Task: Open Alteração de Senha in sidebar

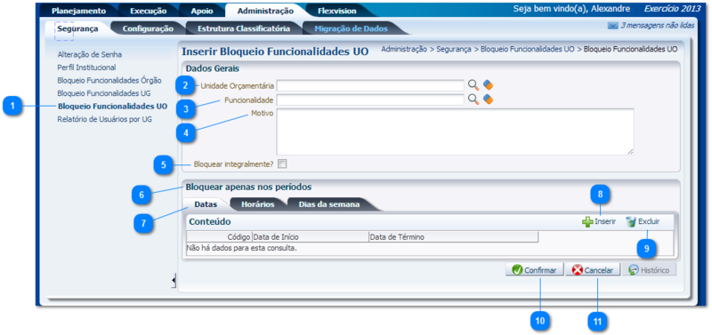Action: click(90, 54)
